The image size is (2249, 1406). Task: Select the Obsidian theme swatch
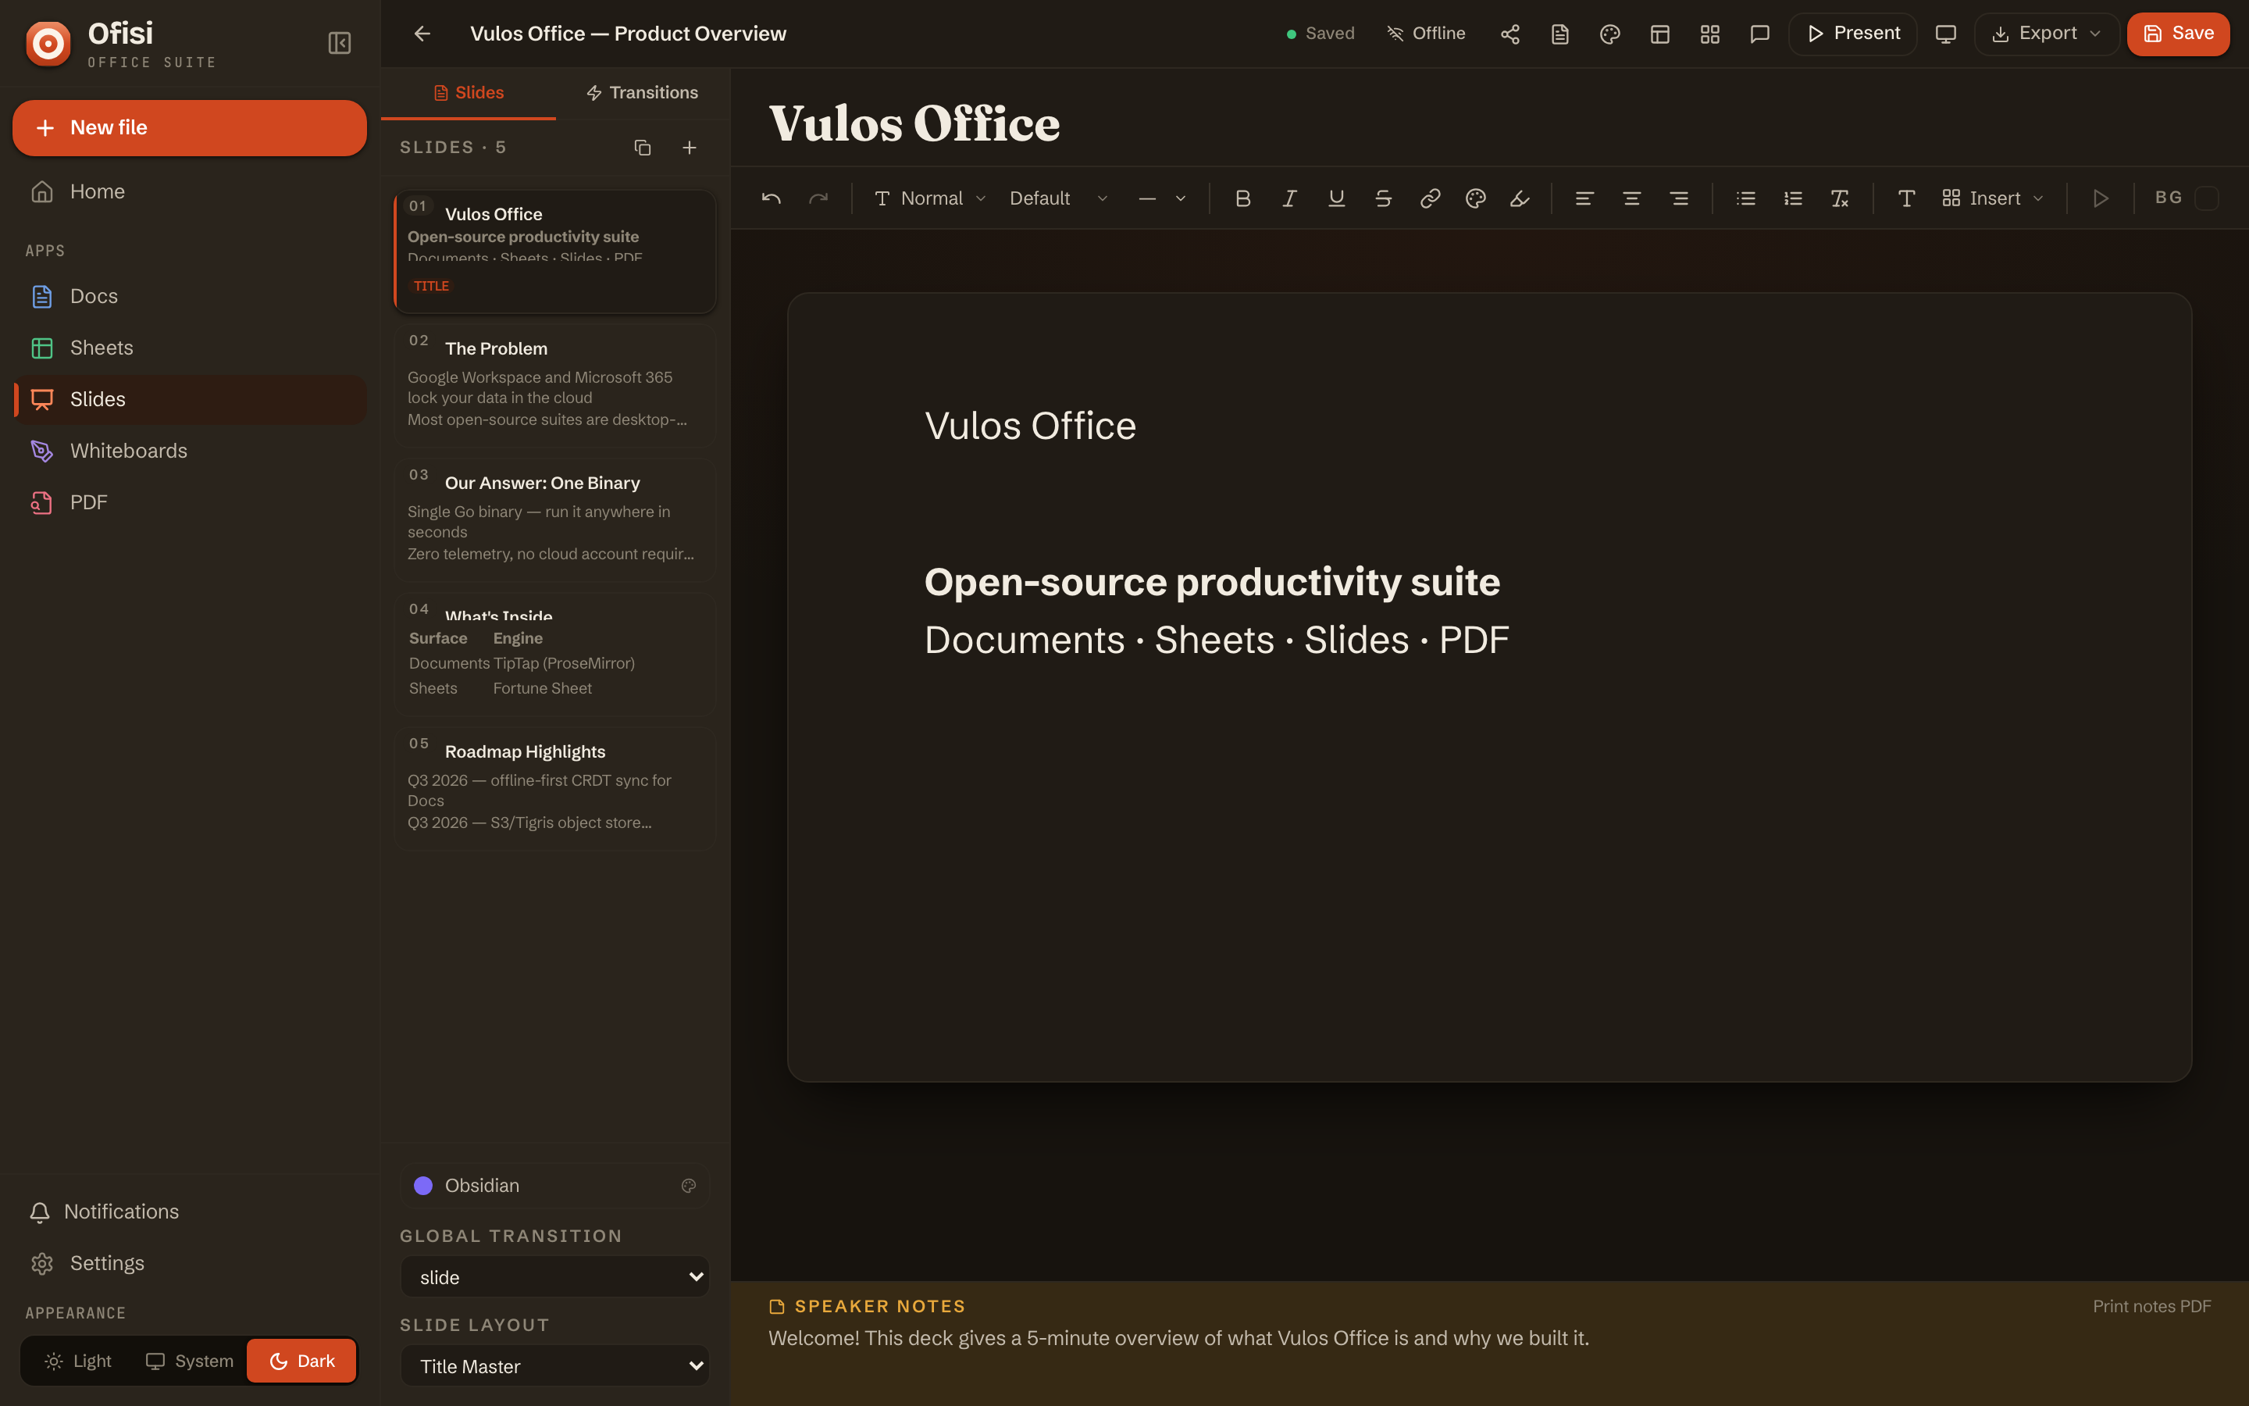422,1186
